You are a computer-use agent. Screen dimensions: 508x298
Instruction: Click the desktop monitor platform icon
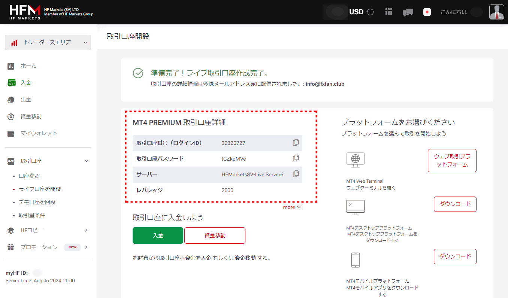356,207
